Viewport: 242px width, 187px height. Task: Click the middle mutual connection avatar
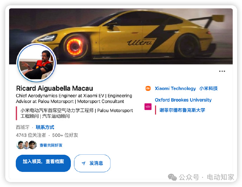(26, 145)
